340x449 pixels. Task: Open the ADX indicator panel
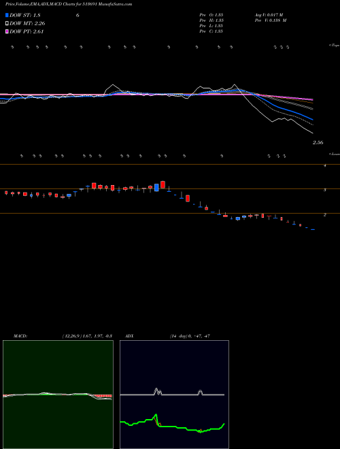point(174,395)
